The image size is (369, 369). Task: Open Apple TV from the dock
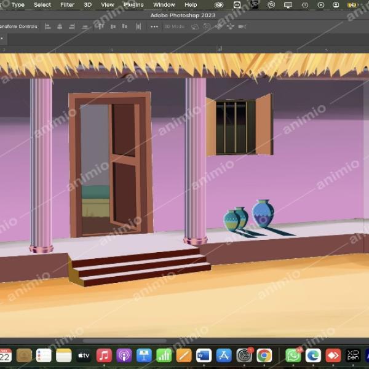84,355
